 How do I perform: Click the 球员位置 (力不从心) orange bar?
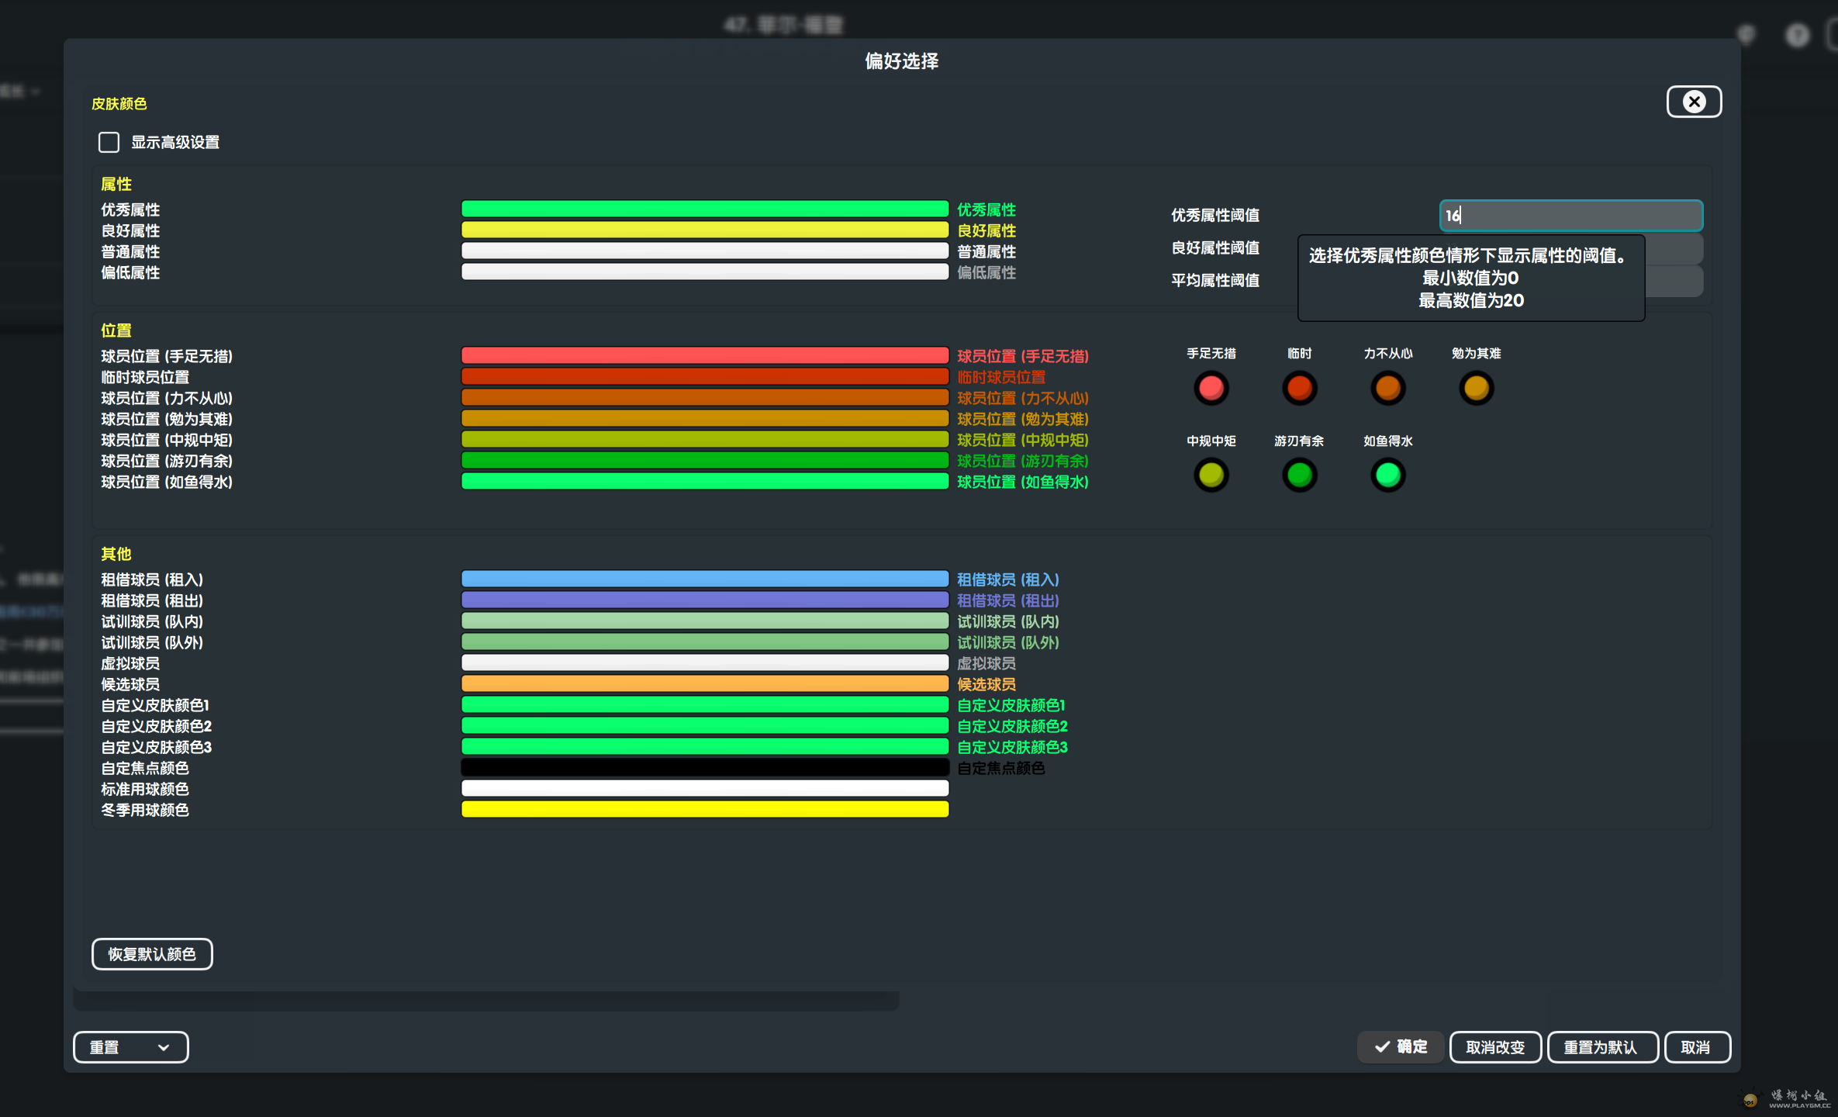[x=705, y=397]
